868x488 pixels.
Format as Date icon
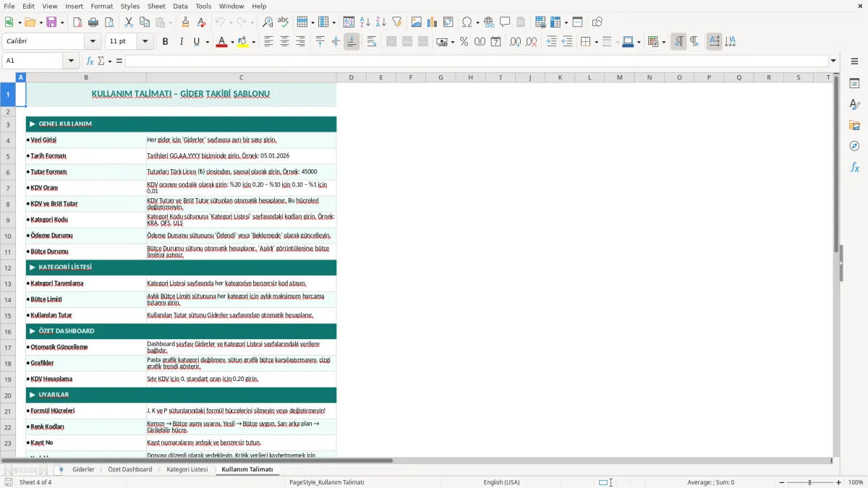[x=495, y=42]
